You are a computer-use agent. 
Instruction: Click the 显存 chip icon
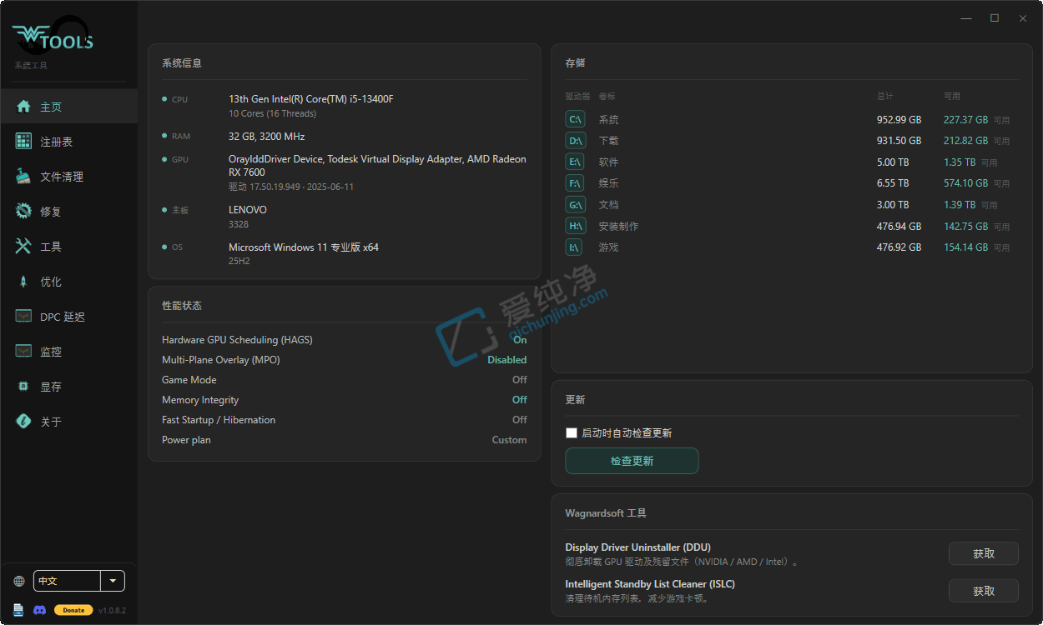pos(23,387)
